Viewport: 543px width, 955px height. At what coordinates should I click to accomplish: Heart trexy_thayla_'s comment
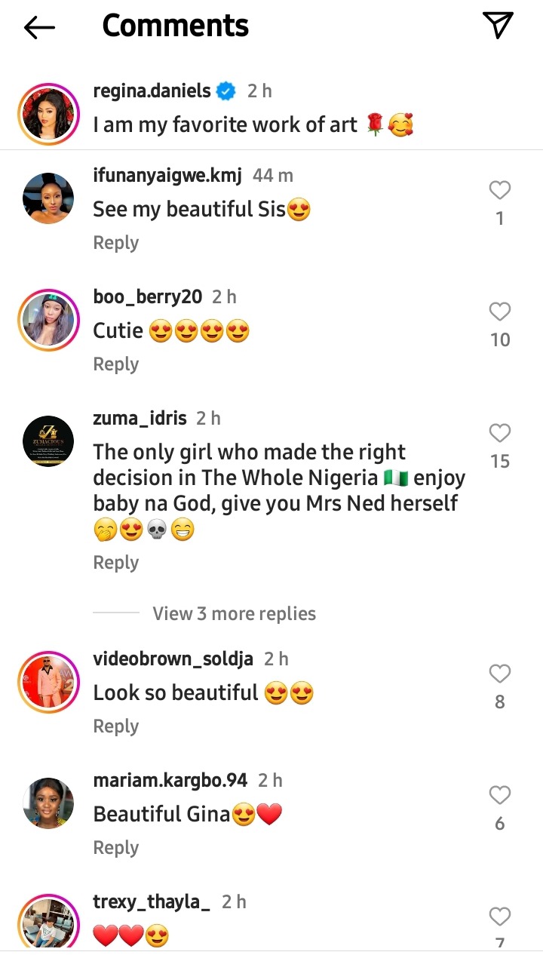499,917
